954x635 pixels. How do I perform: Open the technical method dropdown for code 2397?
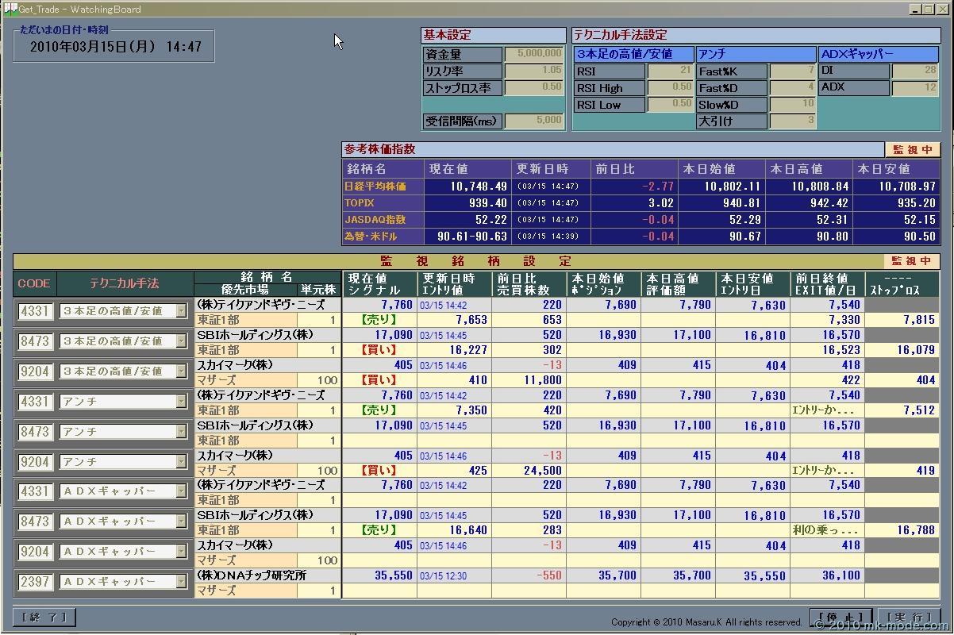point(181,582)
